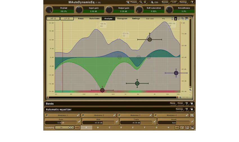Image resolution: width=239 pixels, height=142 pixels.
Task: Load the previous preset arrow
Action: click(x=141, y=2)
